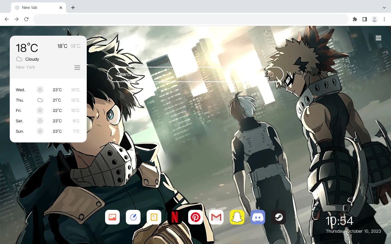Click the 10:54 clock display

(x=339, y=221)
